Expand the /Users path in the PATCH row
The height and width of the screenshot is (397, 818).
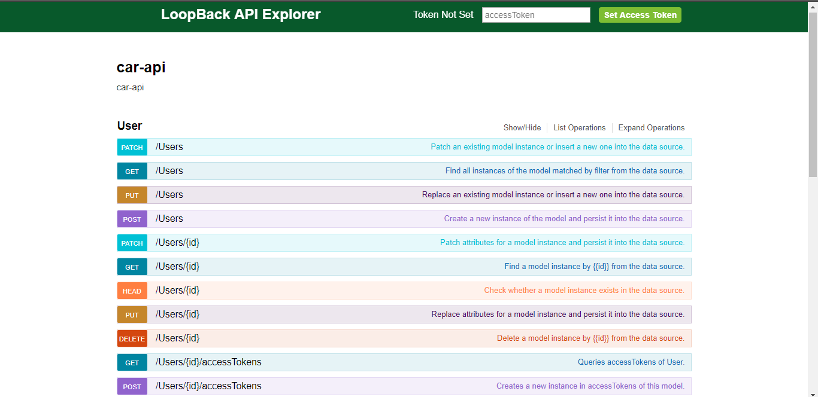click(x=169, y=147)
